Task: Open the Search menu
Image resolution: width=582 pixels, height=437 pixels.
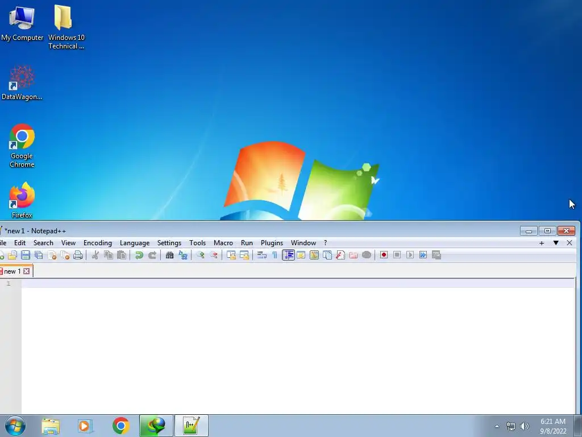Action: point(43,243)
